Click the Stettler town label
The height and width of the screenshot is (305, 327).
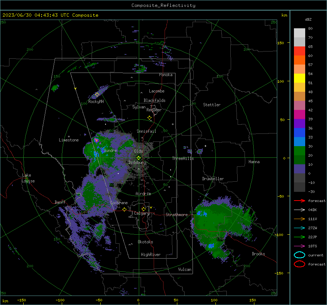tap(212, 105)
